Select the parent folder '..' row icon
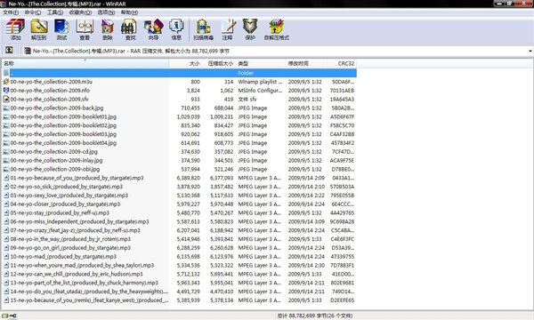This screenshot has width=534, height=320. click(6, 73)
